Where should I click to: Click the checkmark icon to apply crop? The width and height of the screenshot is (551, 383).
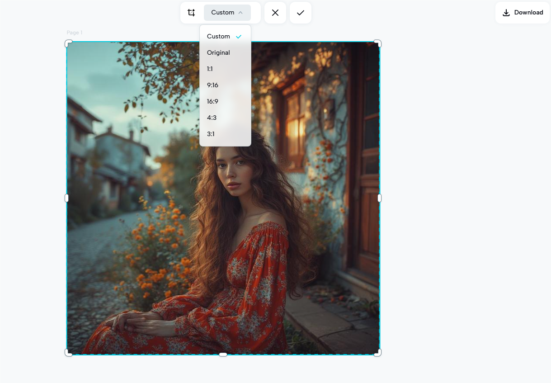point(300,12)
